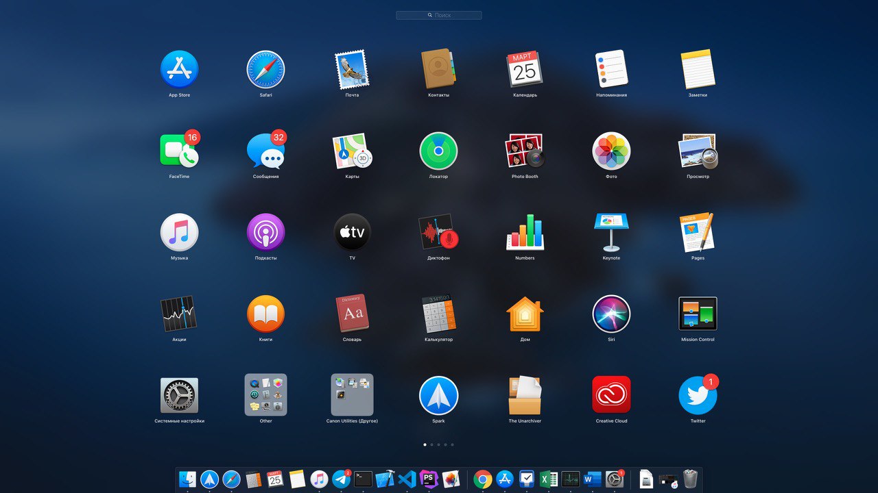The image size is (878, 493).
Task: Launch the Numbers app
Action: [x=525, y=232]
